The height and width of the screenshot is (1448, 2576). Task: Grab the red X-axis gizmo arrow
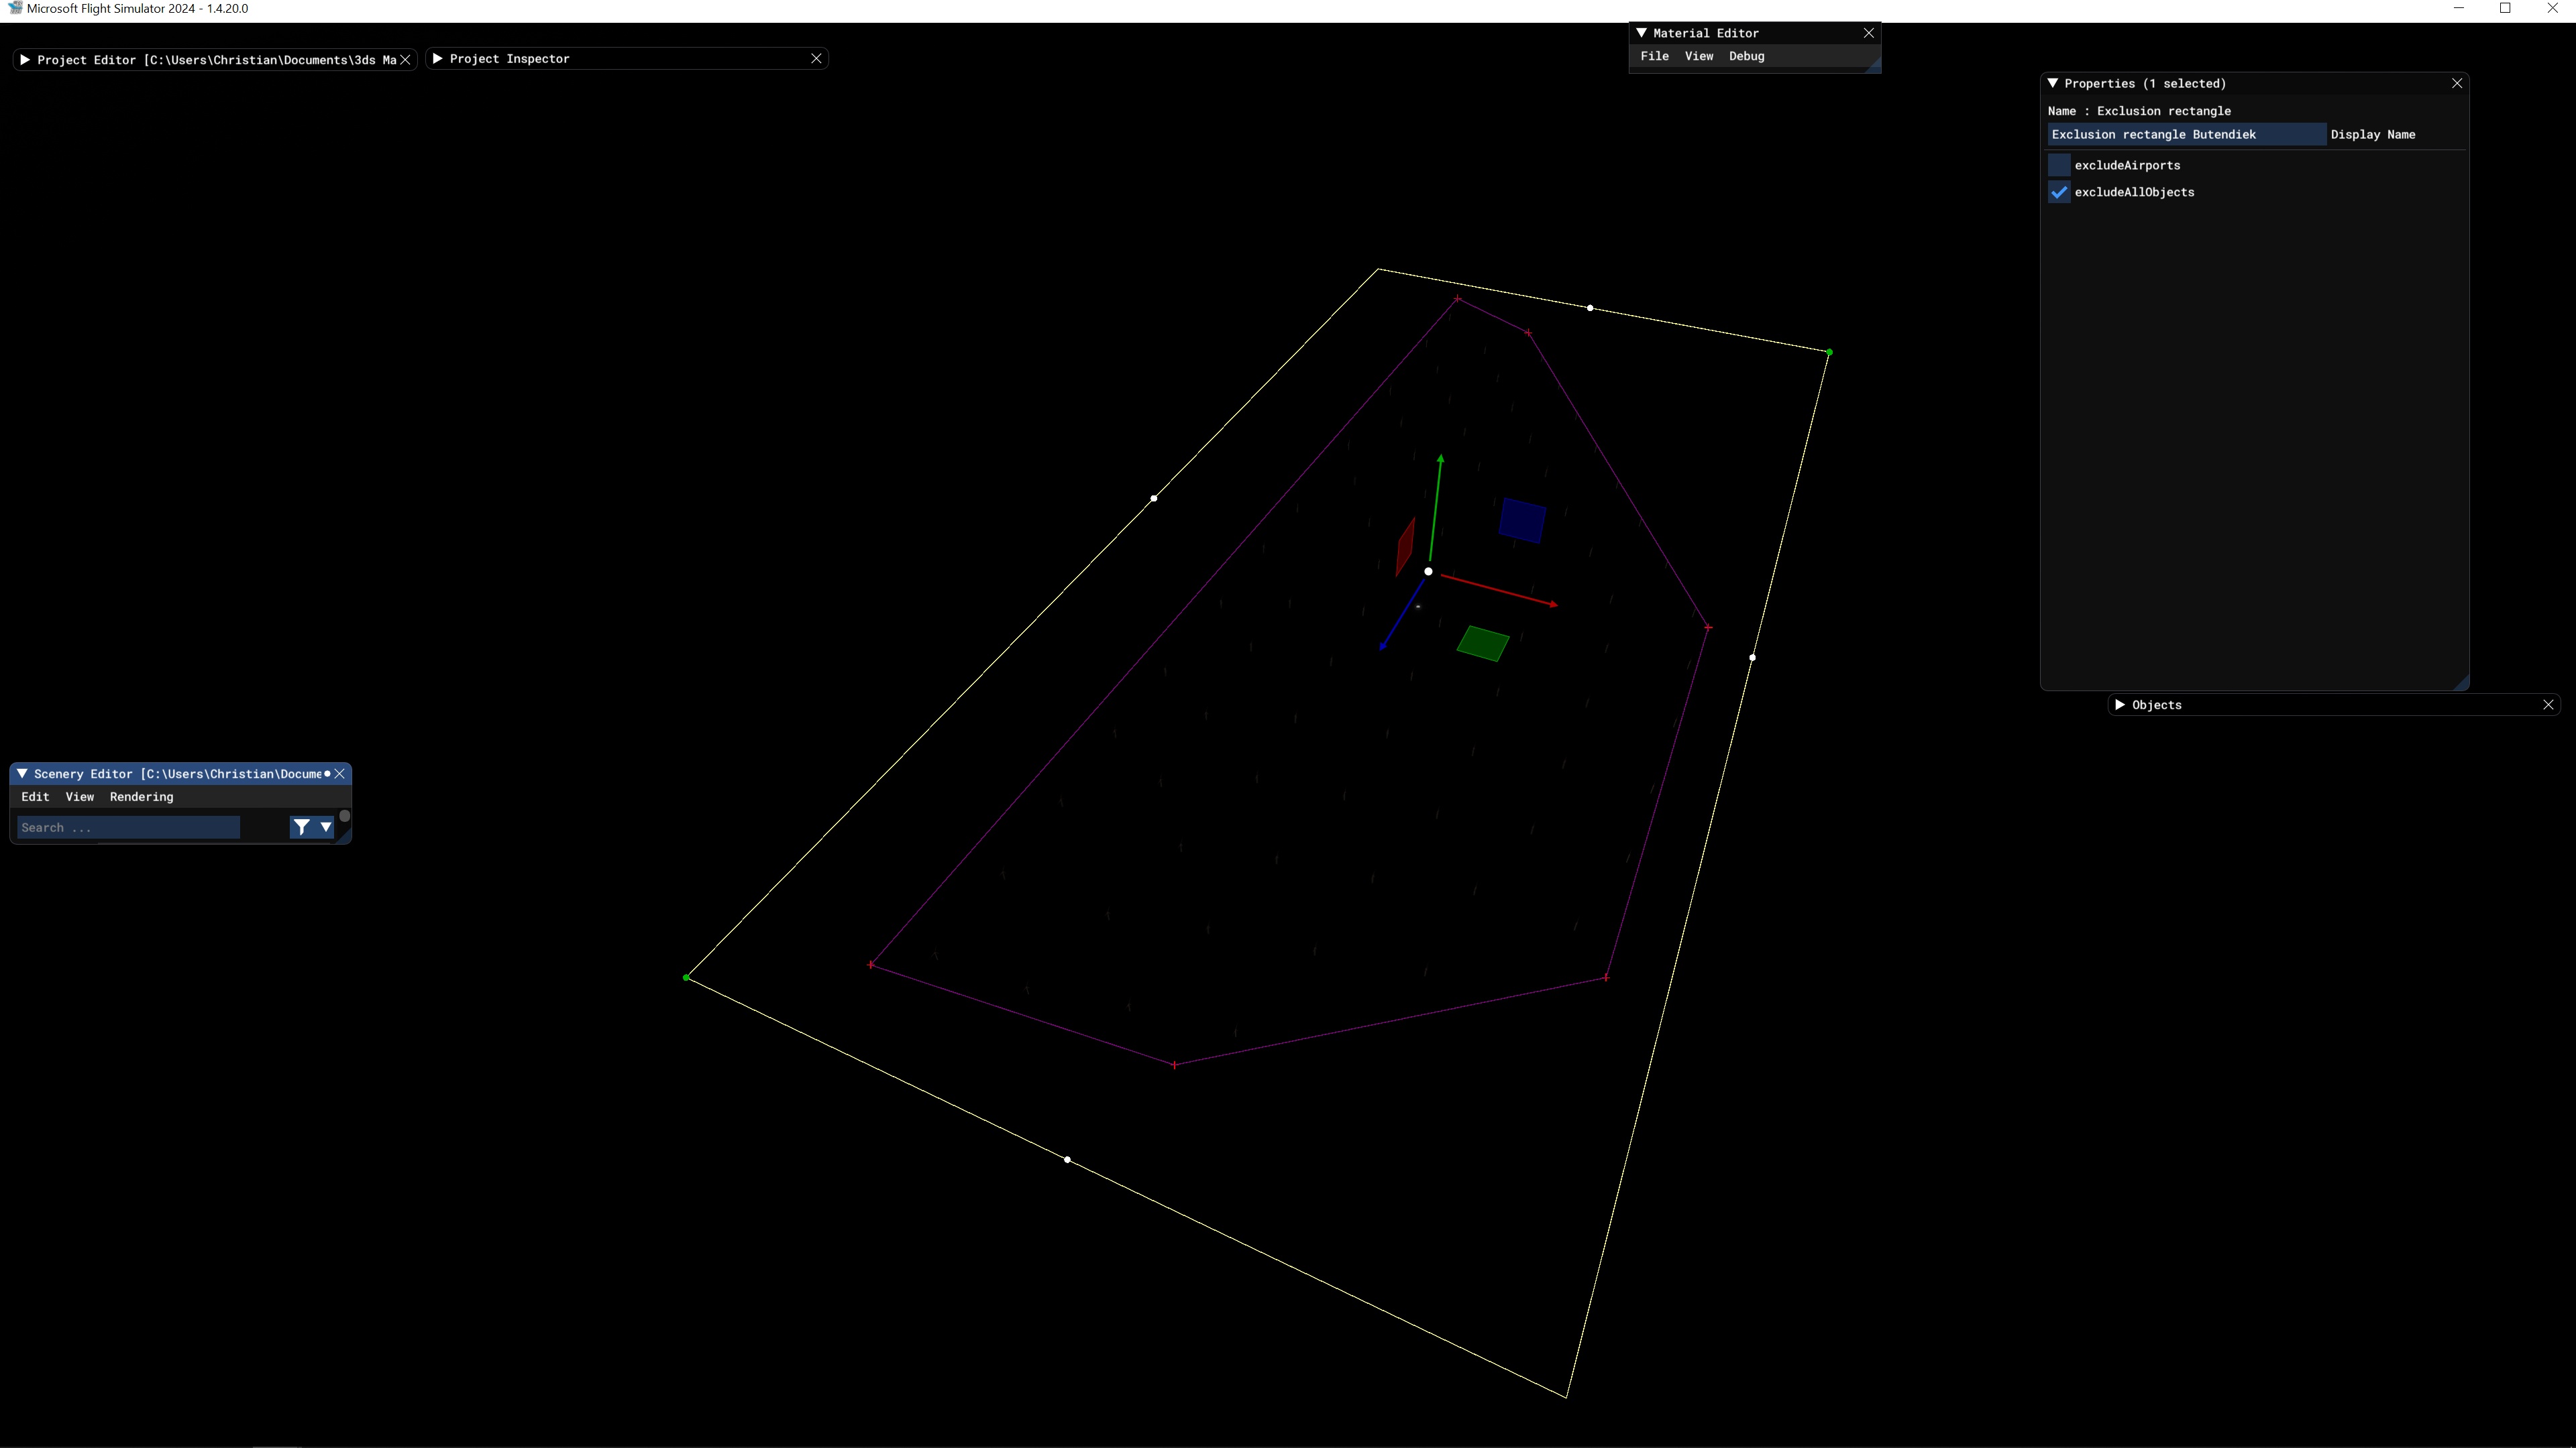(x=1500, y=591)
